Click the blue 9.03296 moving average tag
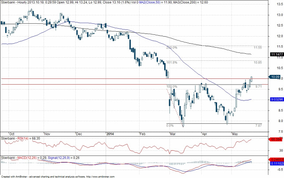This screenshot has width=284, height=178. pos(277,99)
